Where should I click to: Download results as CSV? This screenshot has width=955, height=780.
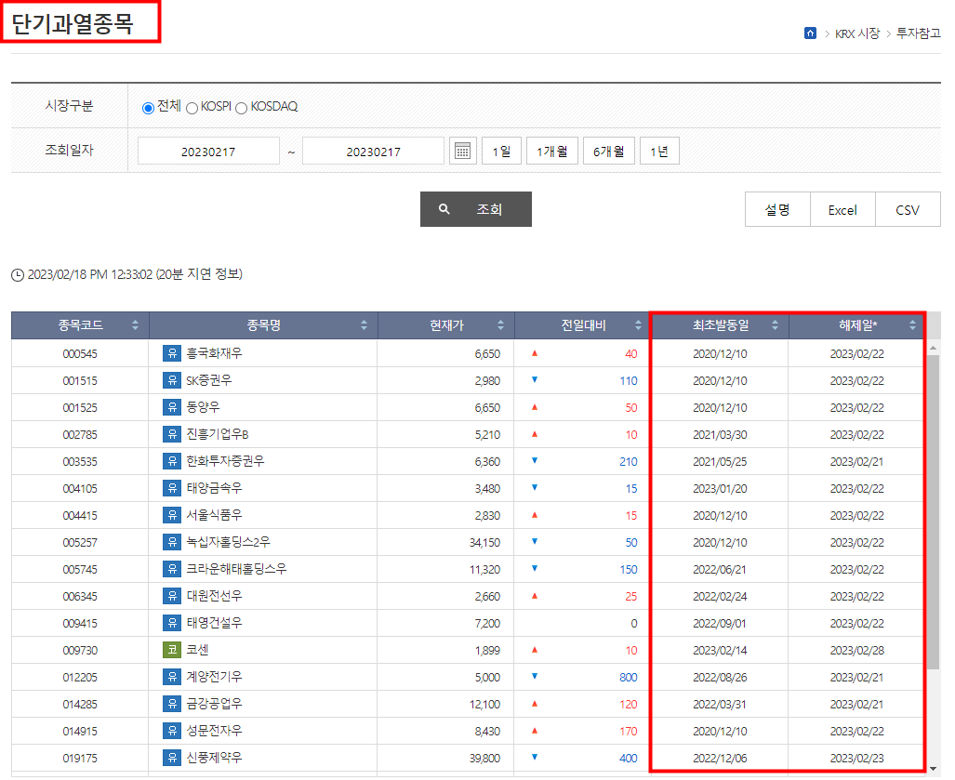(907, 210)
